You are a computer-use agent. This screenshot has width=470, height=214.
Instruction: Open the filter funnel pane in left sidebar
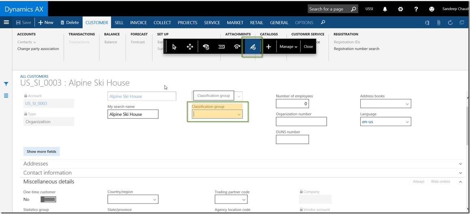click(6, 84)
